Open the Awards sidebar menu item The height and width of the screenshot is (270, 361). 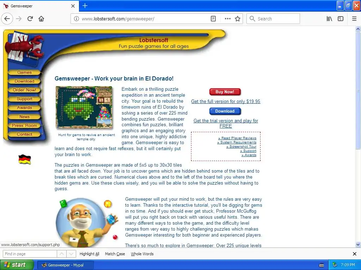(24, 108)
